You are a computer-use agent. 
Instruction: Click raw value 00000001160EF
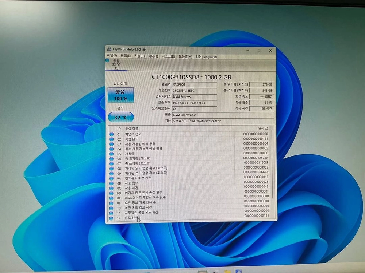click(256, 163)
